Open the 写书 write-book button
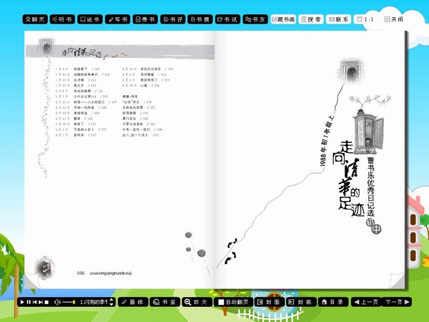This screenshot has width=429, height=322. (x=118, y=19)
